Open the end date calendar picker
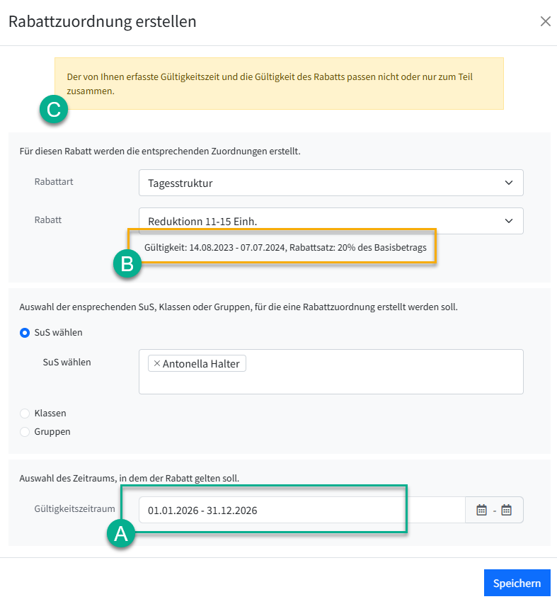 click(506, 510)
